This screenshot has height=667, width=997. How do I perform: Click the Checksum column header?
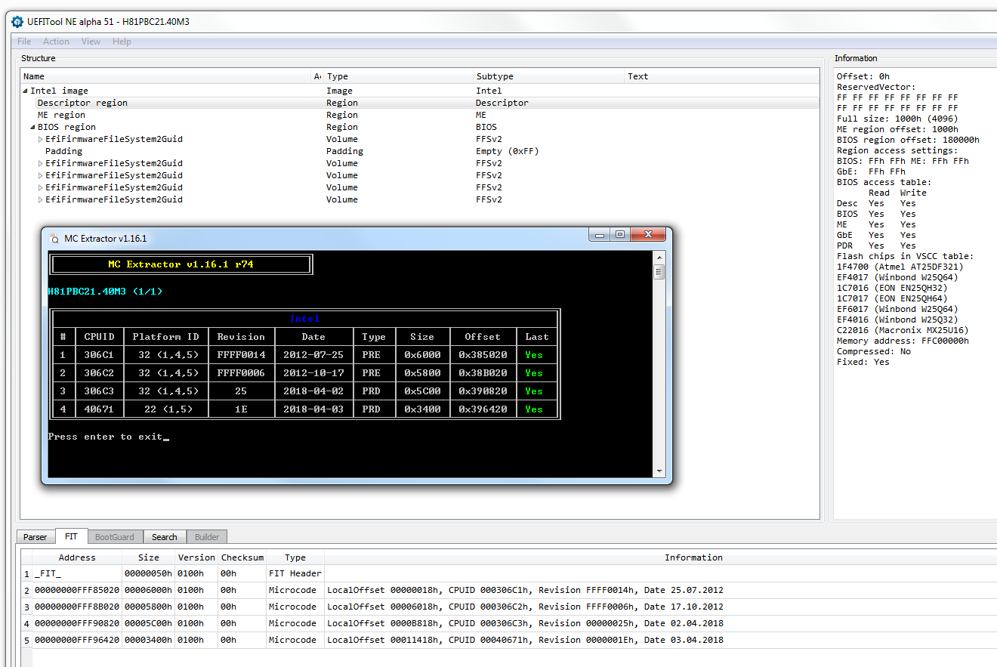pos(242,557)
